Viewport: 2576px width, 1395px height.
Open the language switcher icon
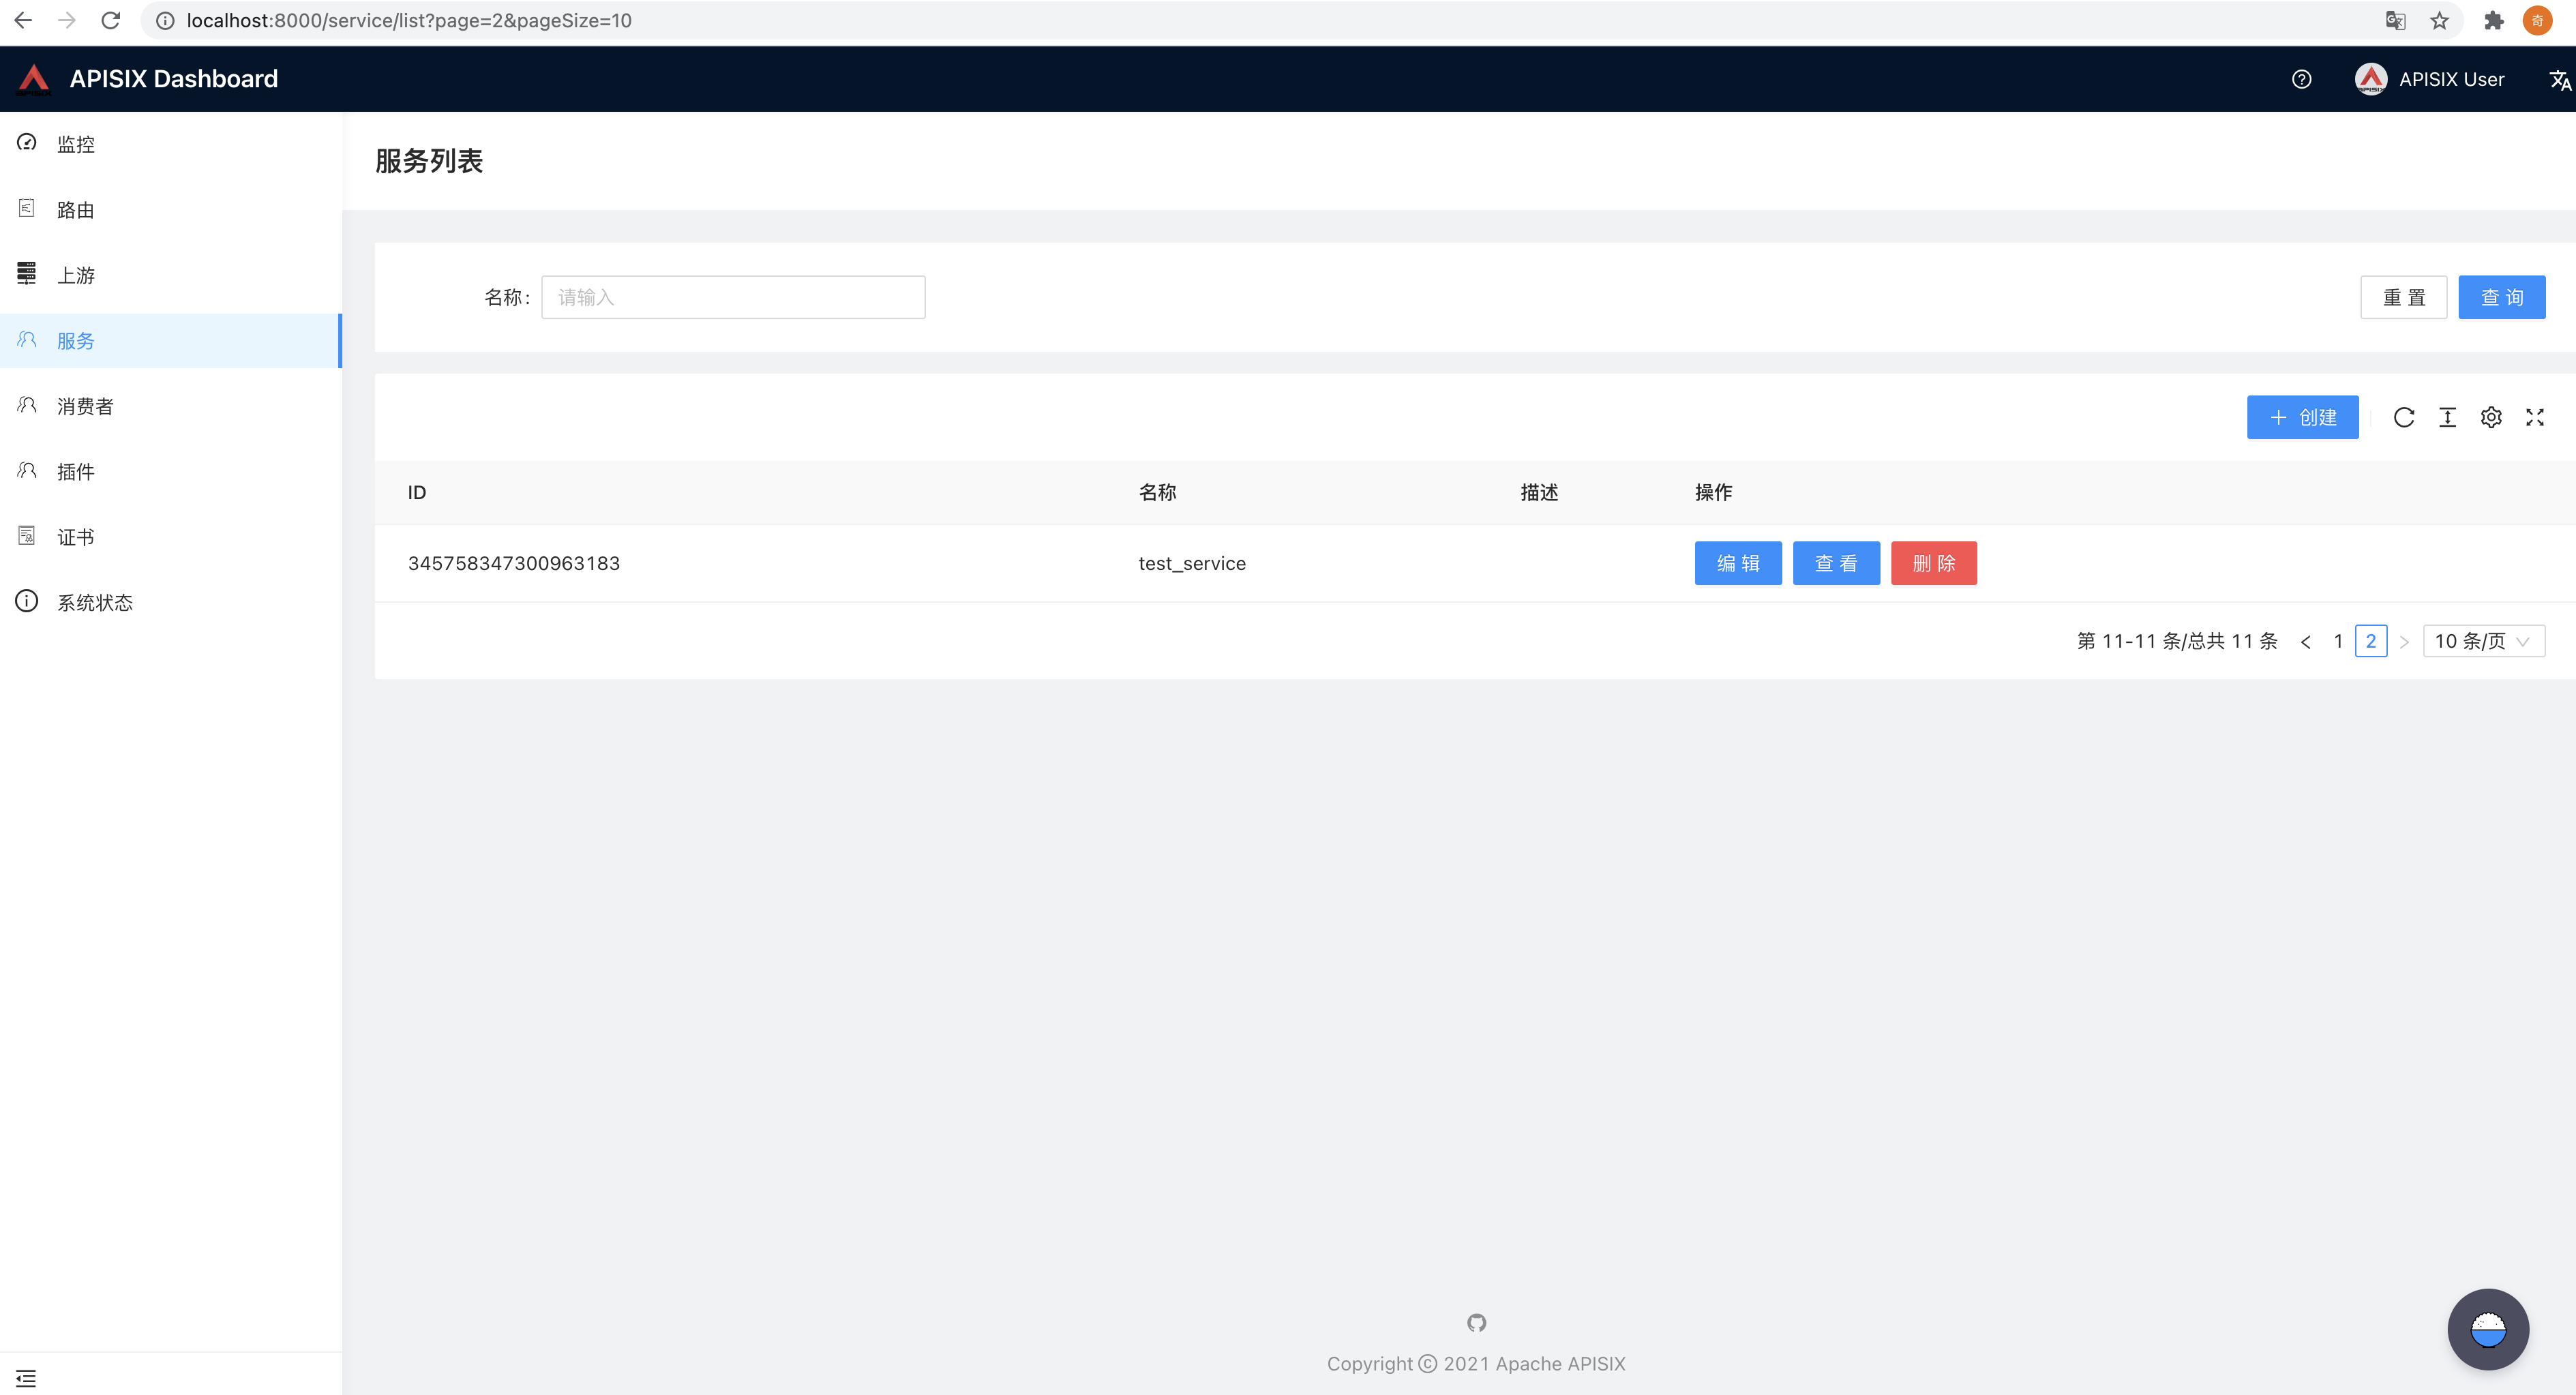click(x=2559, y=80)
